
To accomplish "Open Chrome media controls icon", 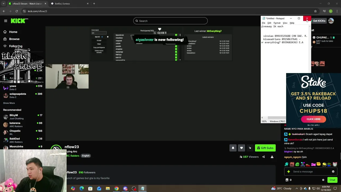I will point(324,11).
